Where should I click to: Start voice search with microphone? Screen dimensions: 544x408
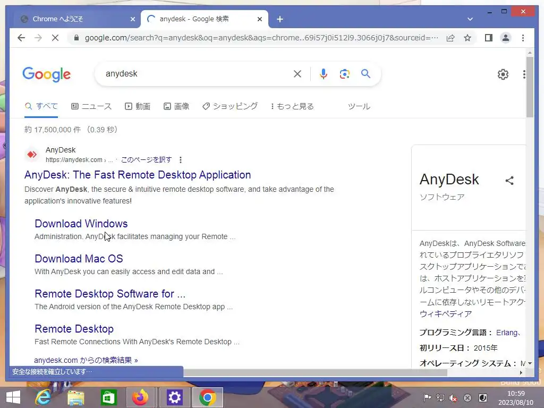tap(324, 74)
